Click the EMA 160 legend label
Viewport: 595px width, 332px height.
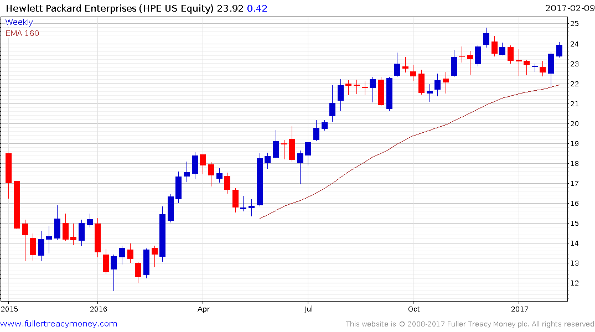point(22,33)
